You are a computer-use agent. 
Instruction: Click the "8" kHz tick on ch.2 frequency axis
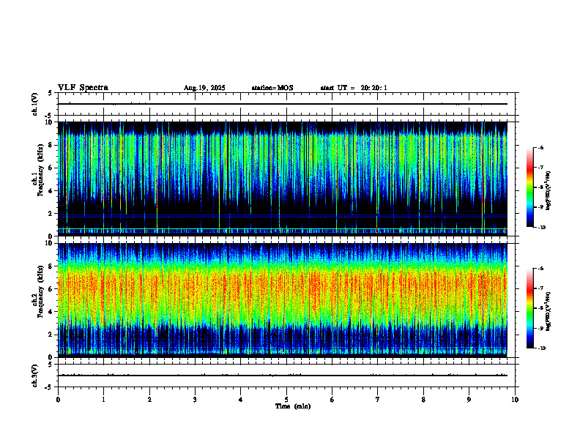[x=51, y=266]
